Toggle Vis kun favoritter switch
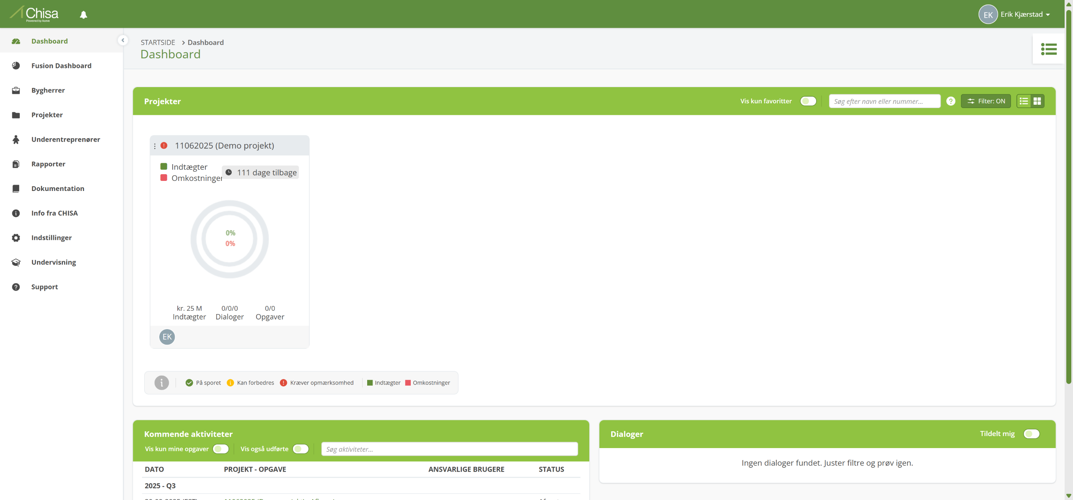This screenshot has width=1073, height=500. [x=808, y=101]
